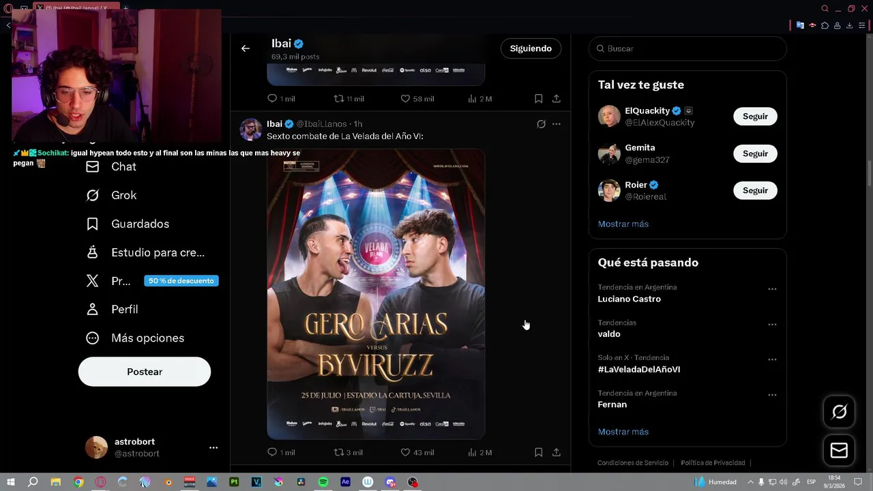Screen dimensions: 873x491
Task: Open the browser downloads icon
Action: click(850, 25)
